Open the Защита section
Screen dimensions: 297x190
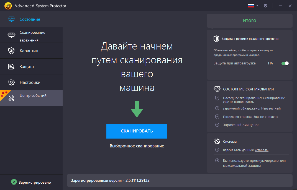click(x=31, y=67)
